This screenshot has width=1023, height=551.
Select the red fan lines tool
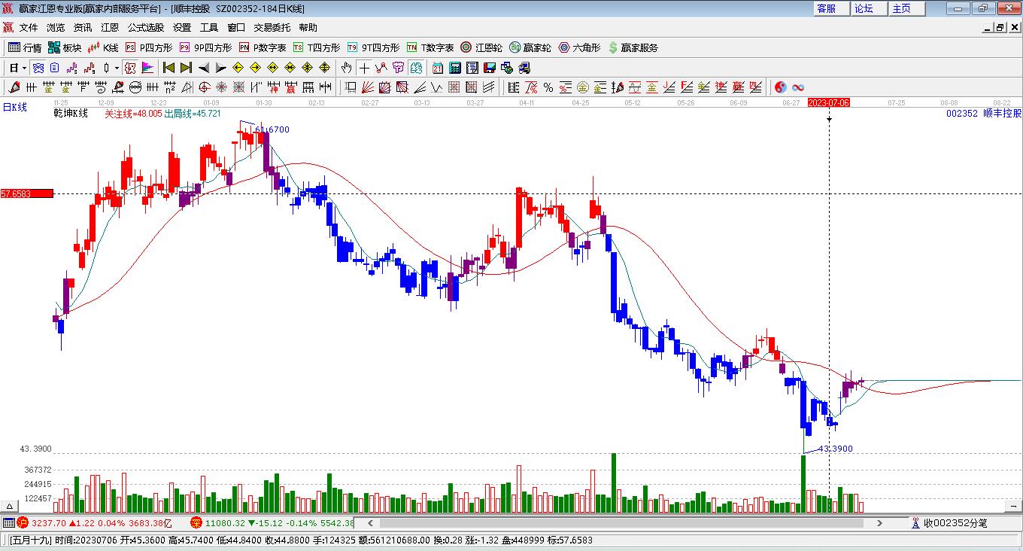tap(368, 87)
